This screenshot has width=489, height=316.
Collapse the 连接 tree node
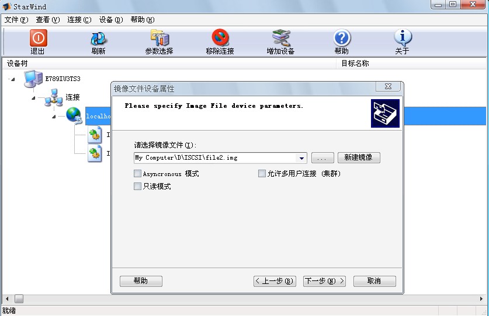pyautogui.click(x=33, y=98)
